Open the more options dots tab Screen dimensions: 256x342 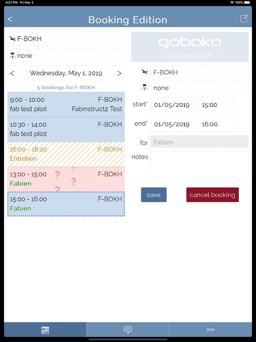(210, 330)
